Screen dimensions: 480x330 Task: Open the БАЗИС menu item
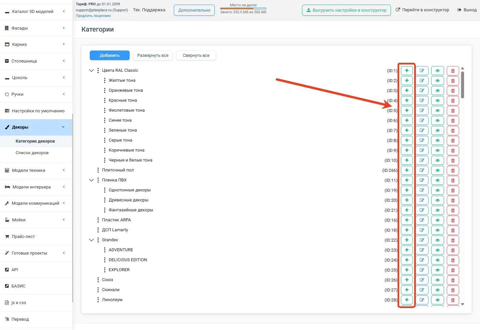click(36, 286)
